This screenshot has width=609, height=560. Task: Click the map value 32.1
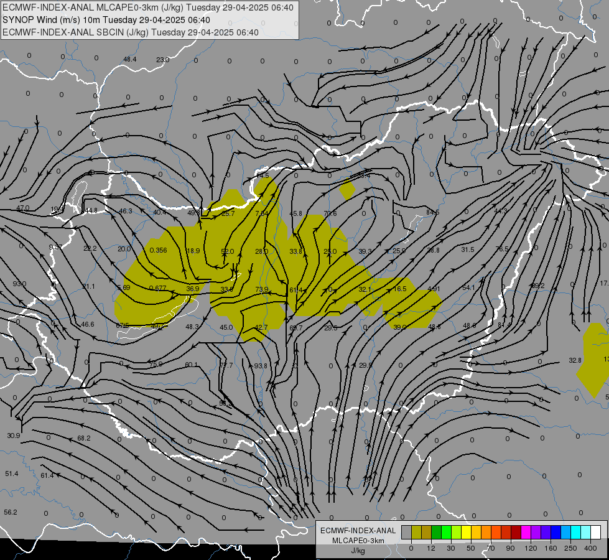(x=365, y=289)
